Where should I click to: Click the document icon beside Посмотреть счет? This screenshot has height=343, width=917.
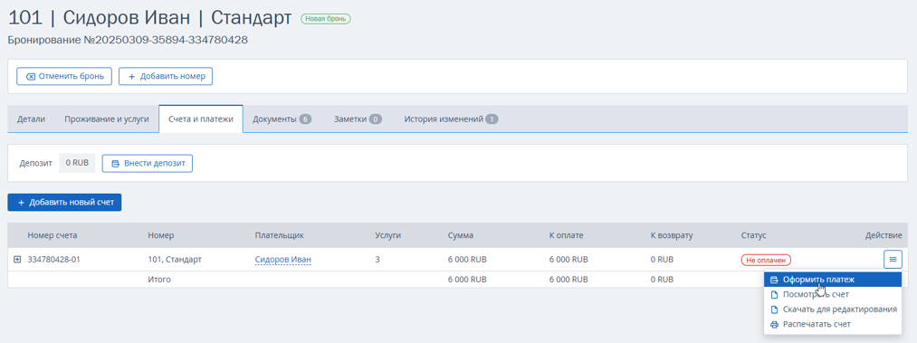click(x=774, y=294)
